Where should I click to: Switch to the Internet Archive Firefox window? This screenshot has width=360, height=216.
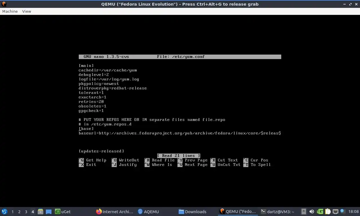pyautogui.click(x=115, y=211)
